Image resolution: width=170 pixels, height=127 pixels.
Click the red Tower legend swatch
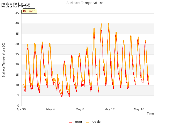(70, 122)
